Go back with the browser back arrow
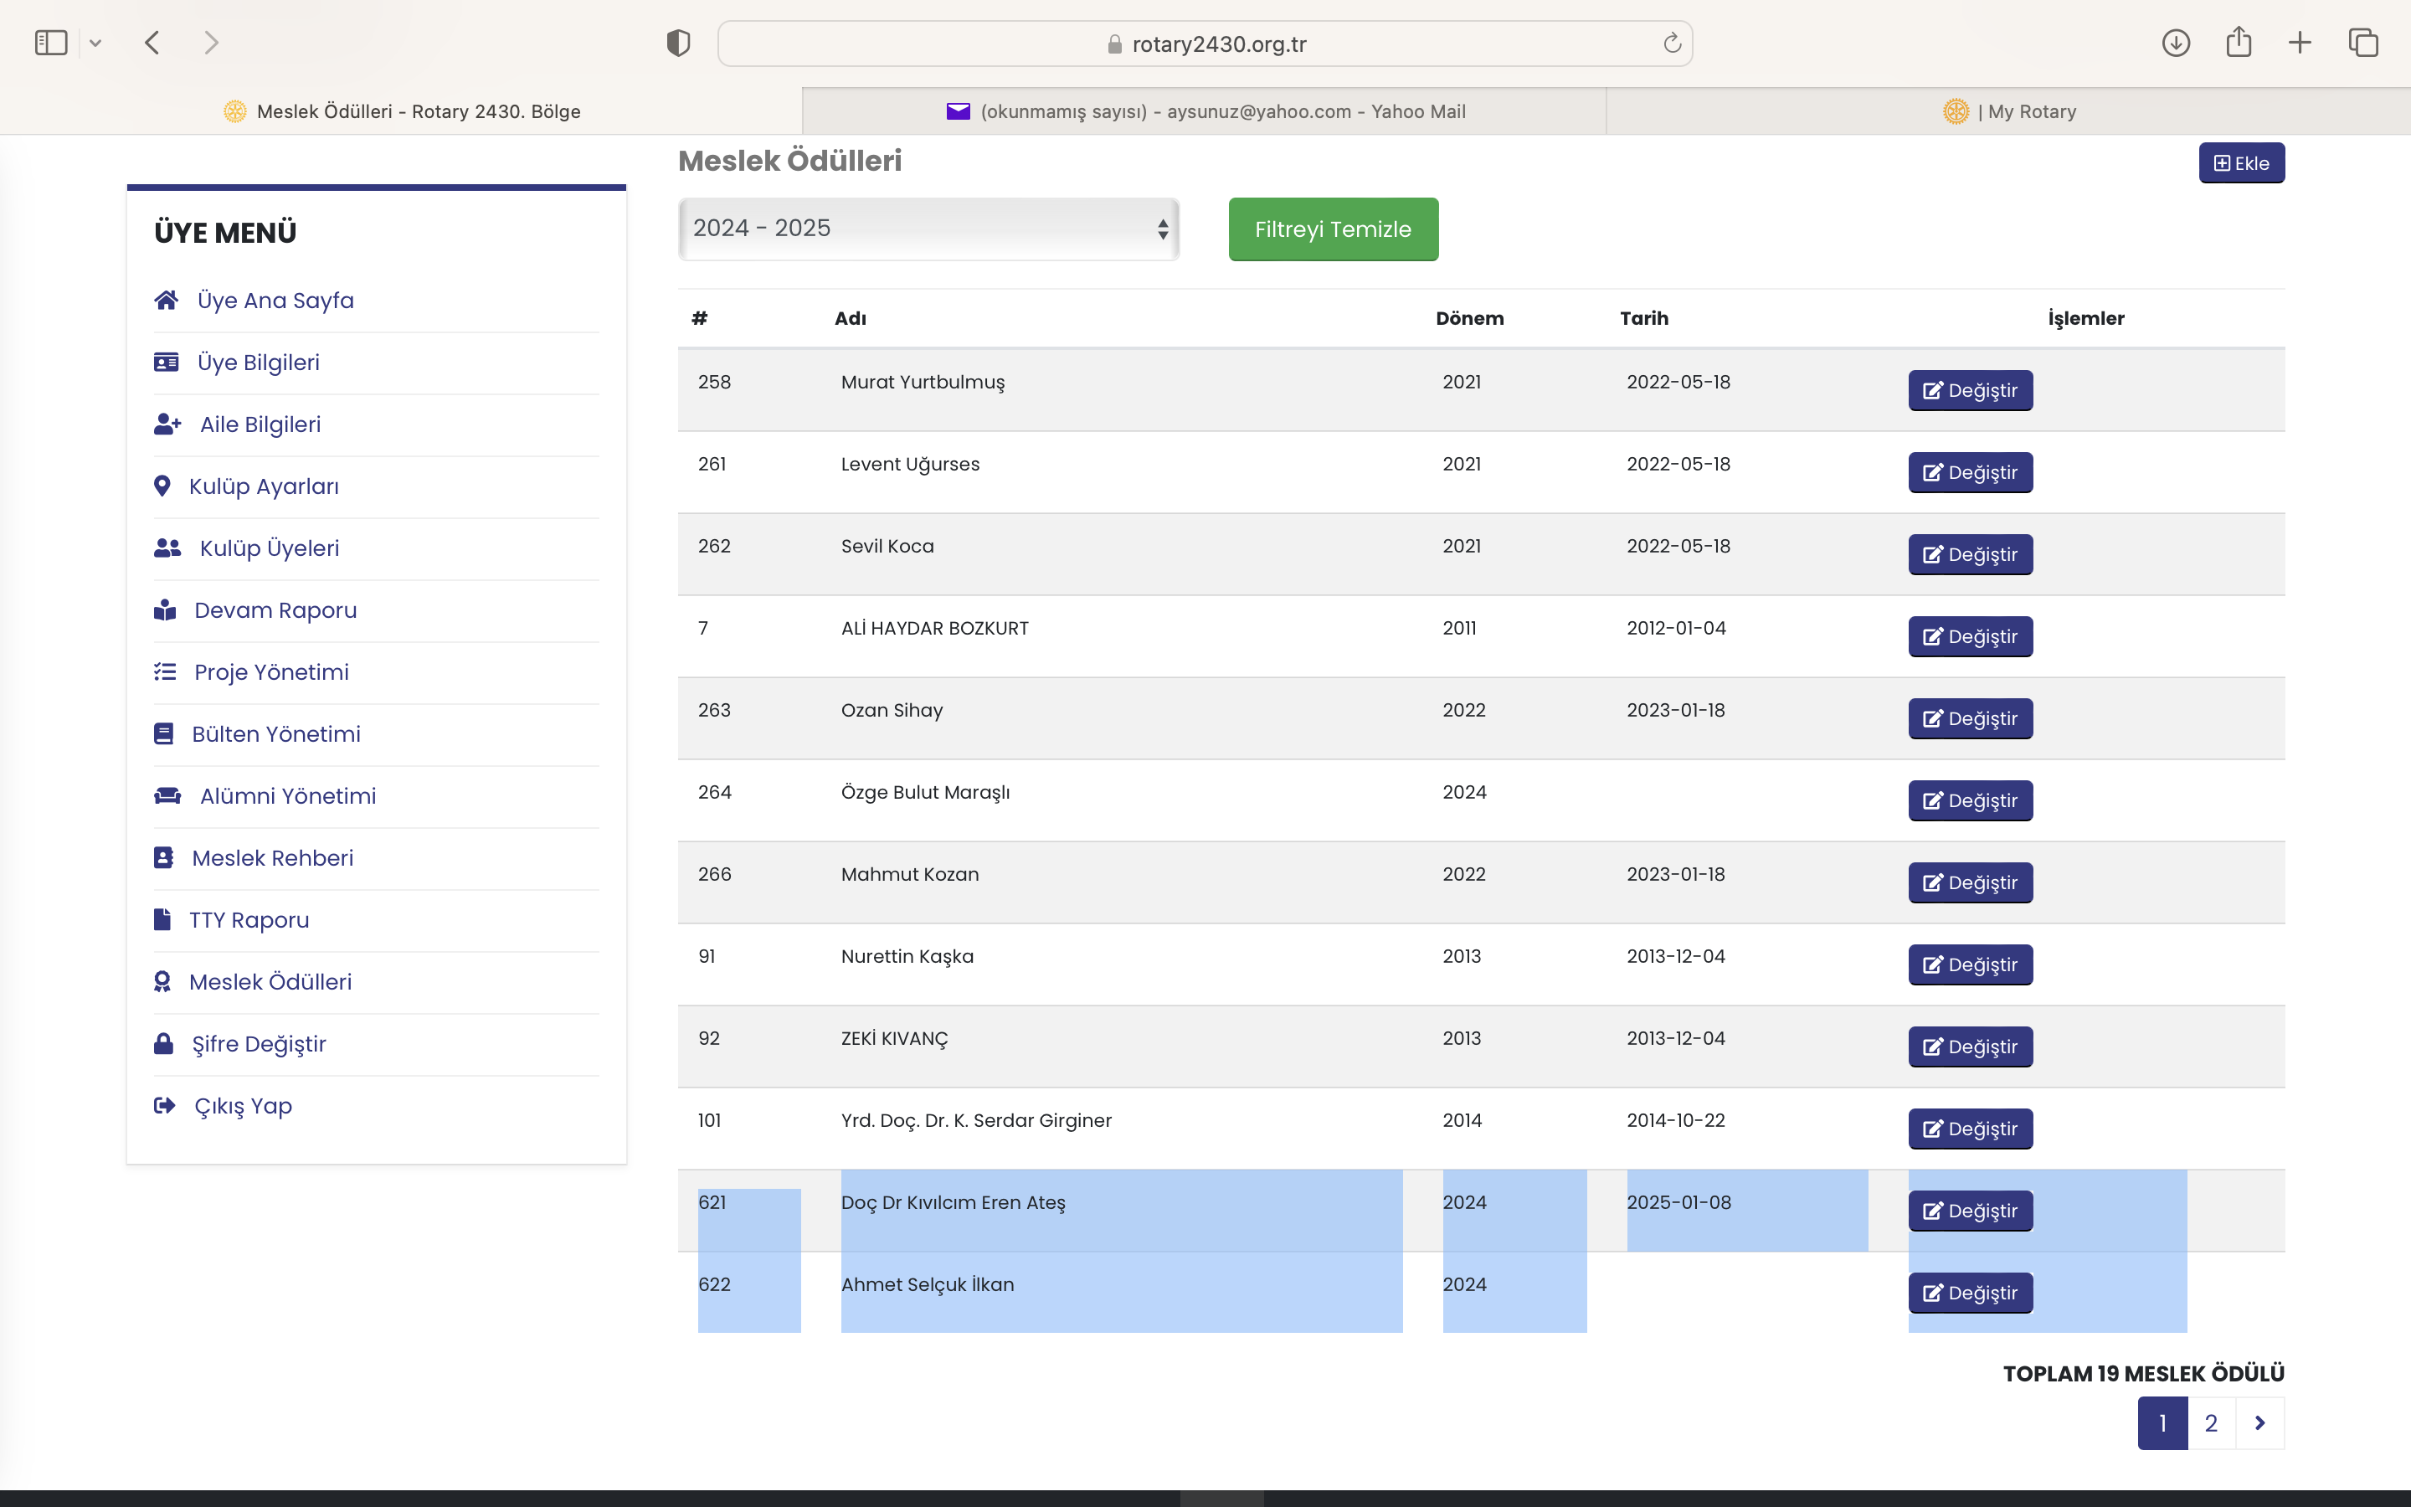 (152, 43)
